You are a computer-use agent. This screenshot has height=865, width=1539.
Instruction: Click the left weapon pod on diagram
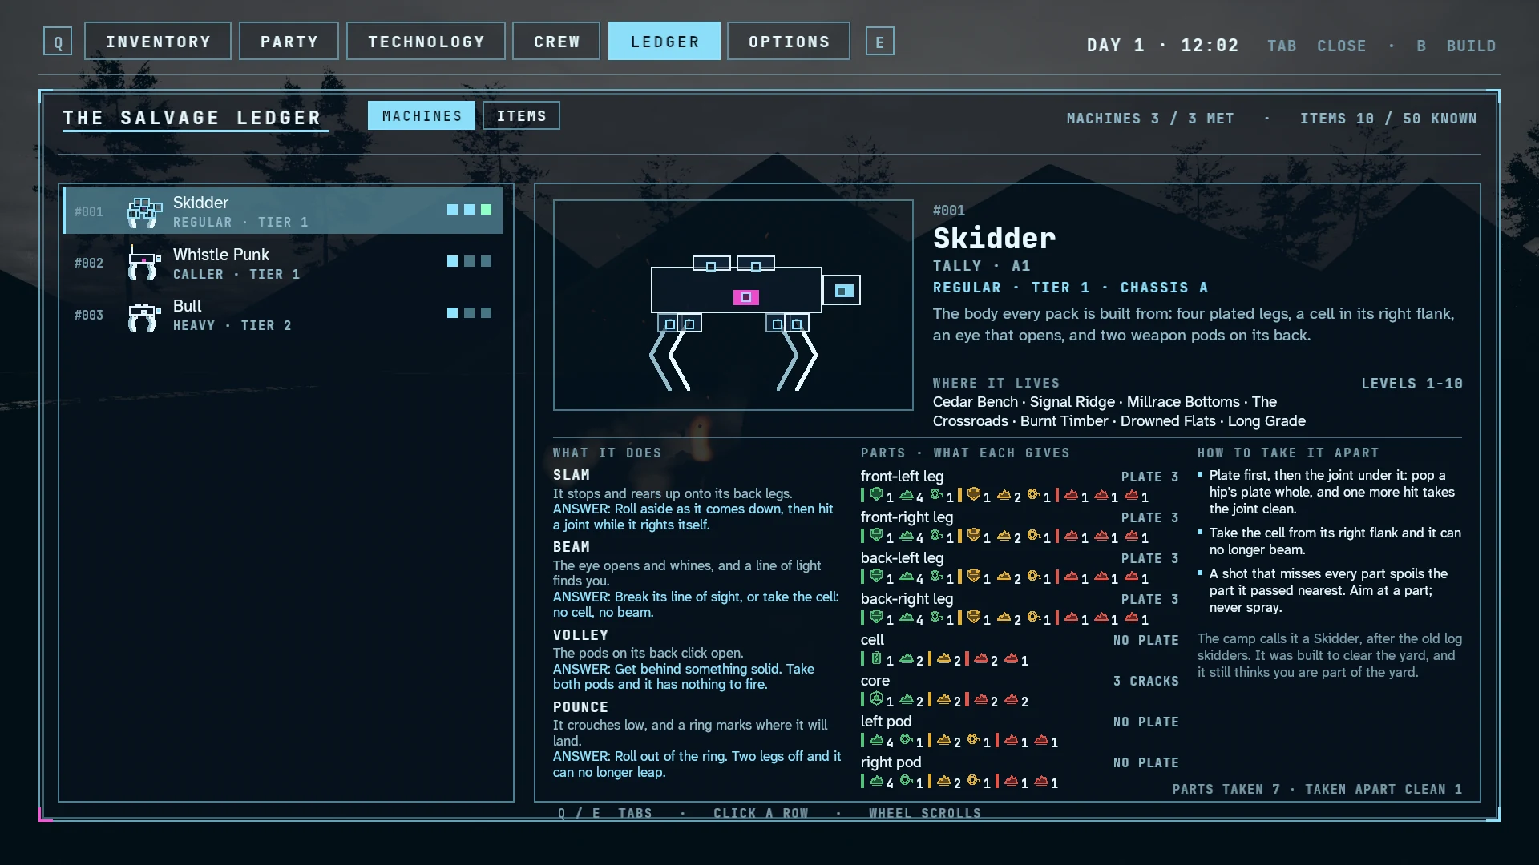click(712, 264)
